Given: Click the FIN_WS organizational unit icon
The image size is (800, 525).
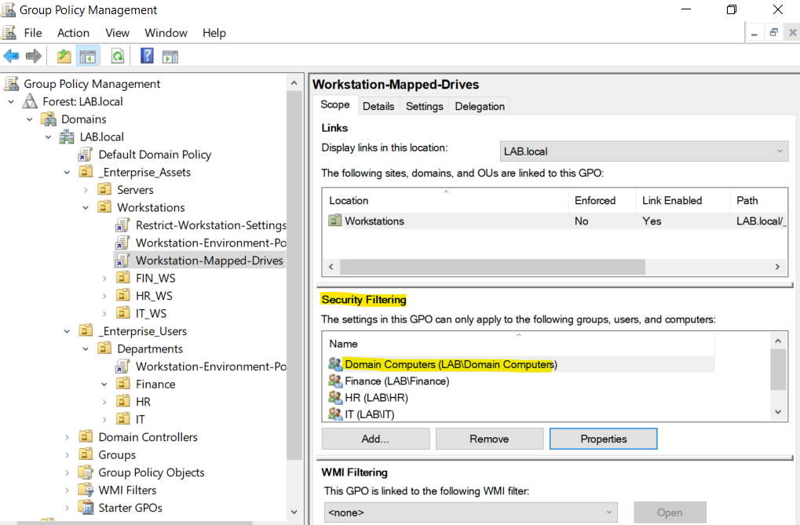Looking at the screenshot, I should 123,278.
